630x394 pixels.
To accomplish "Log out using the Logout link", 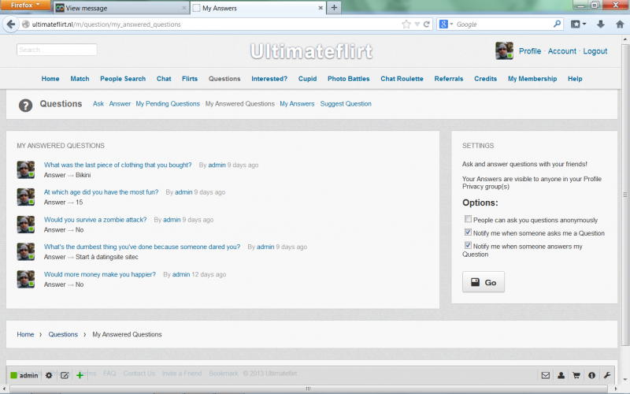I will [595, 51].
